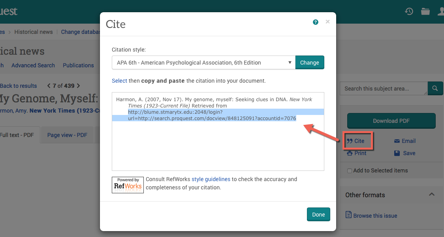Open Publications menu item
This screenshot has width=444, height=237.
coord(78,65)
